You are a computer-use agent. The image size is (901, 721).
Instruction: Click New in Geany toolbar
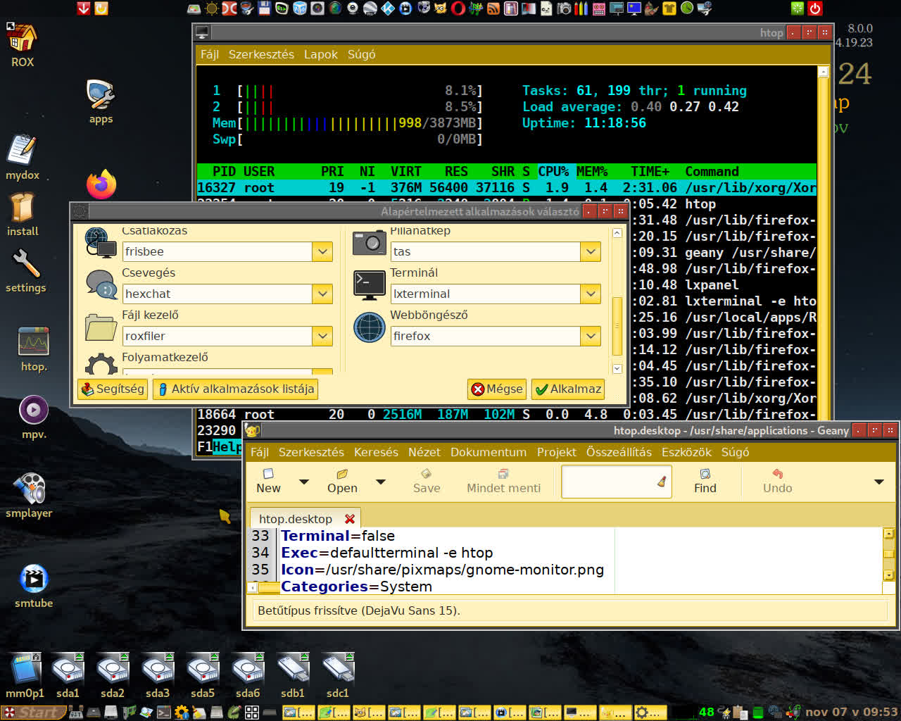click(268, 482)
